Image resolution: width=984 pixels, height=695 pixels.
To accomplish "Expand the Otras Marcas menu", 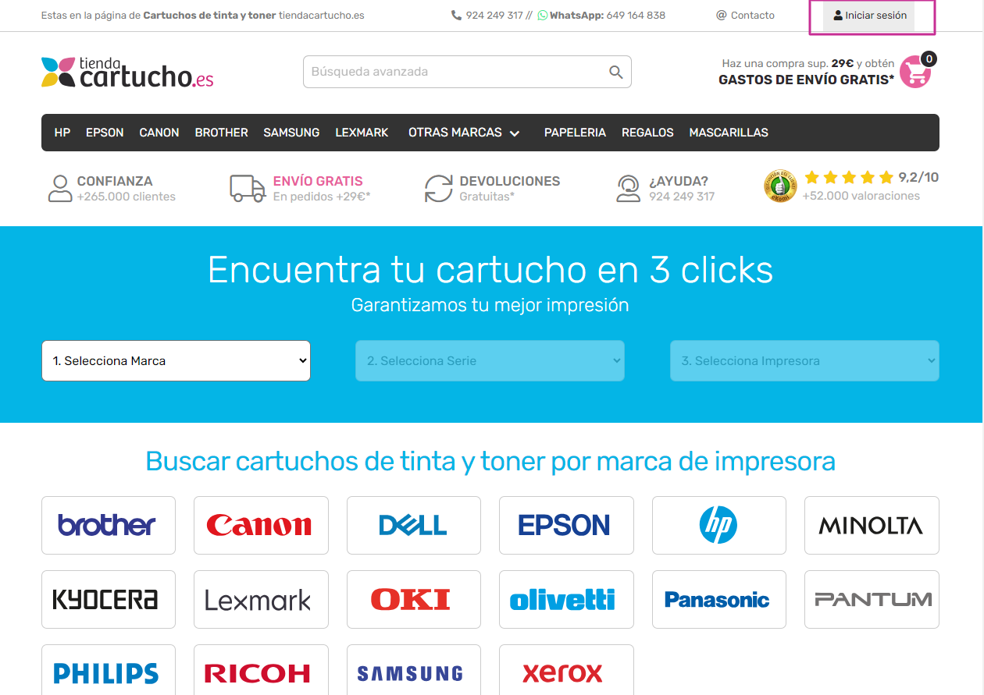I will pos(464,133).
